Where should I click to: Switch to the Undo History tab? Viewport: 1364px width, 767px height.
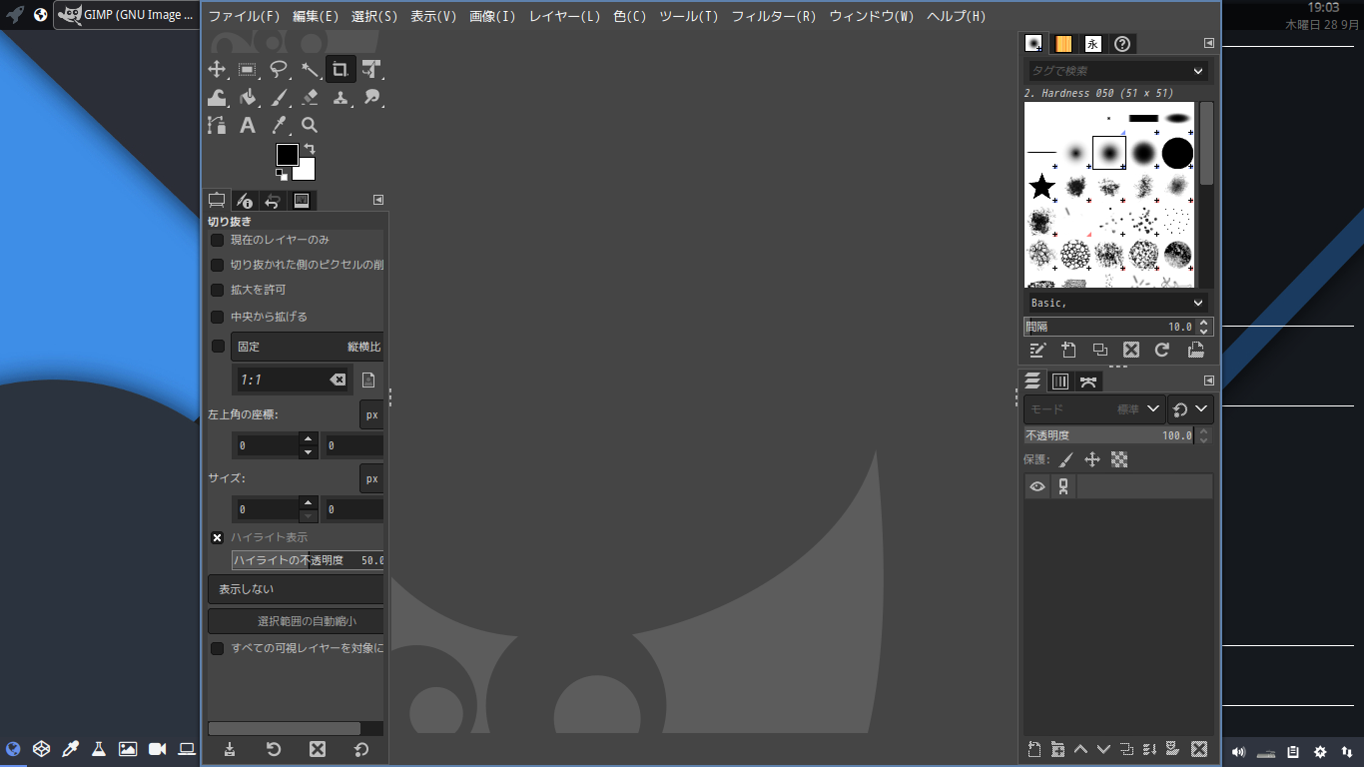coord(273,201)
